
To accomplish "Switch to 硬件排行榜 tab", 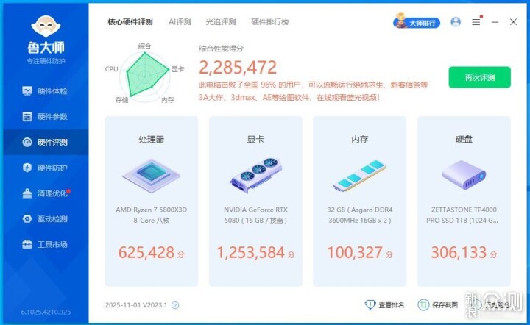I will pos(269,22).
